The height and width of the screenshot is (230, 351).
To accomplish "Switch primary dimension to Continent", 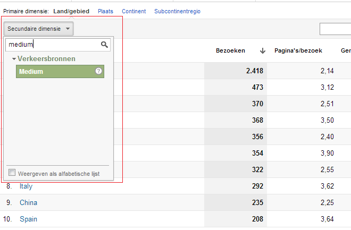I will pos(133,11).
